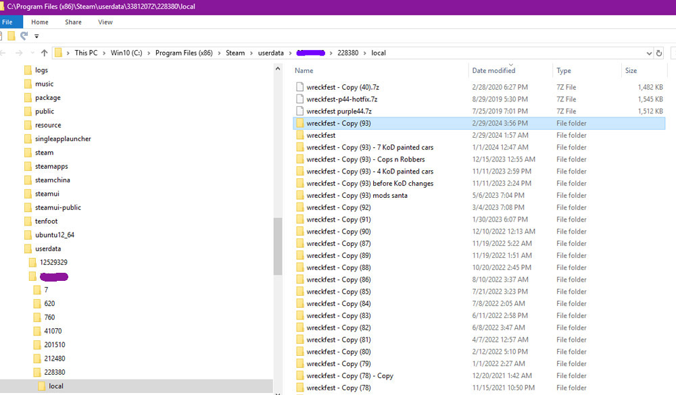Click the folder icon at start of address bar
Viewport: 676px width, 395px height.
point(59,53)
